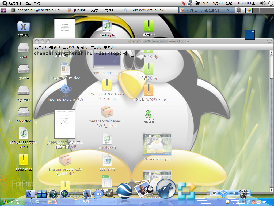
Task: Click the VirtualBox cube tray icon
Action: pyautogui.click(x=223, y=194)
